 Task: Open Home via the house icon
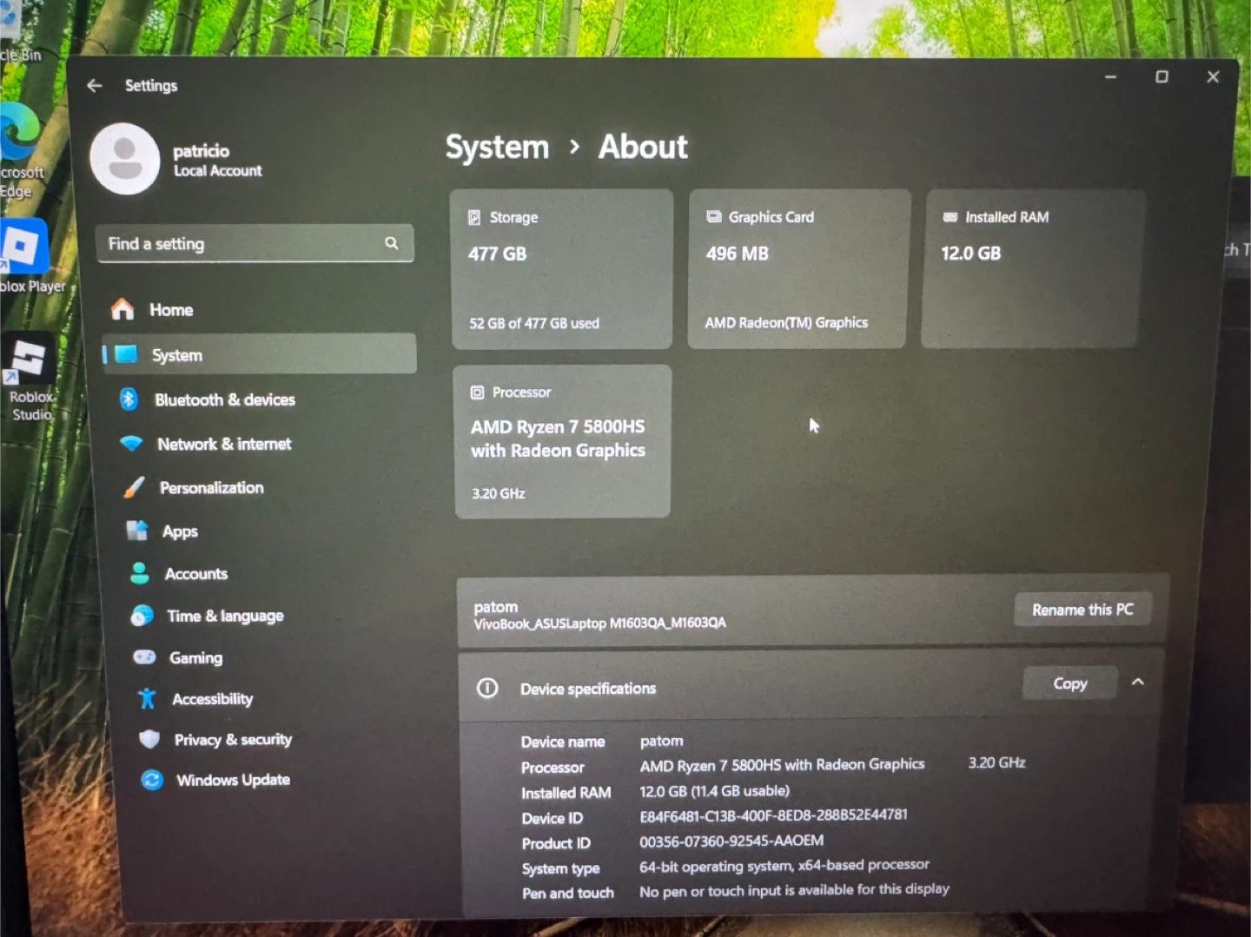(122, 309)
